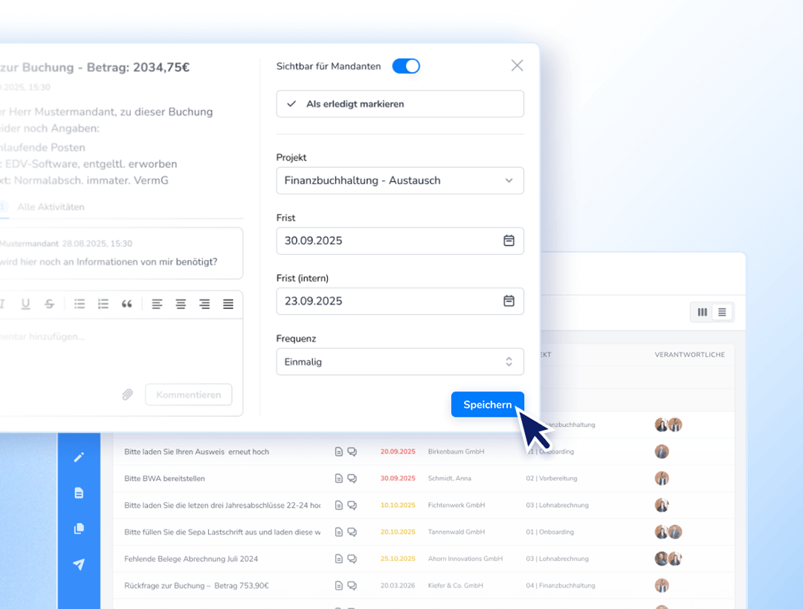The width and height of the screenshot is (803, 609).
Task: Switch to the column board view
Action: click(702, 313)
